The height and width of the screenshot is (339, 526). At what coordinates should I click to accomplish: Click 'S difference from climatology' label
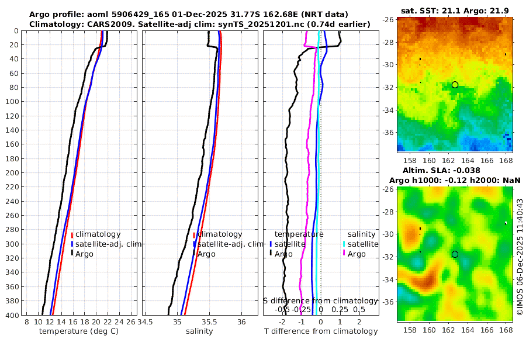click(320, 300)
